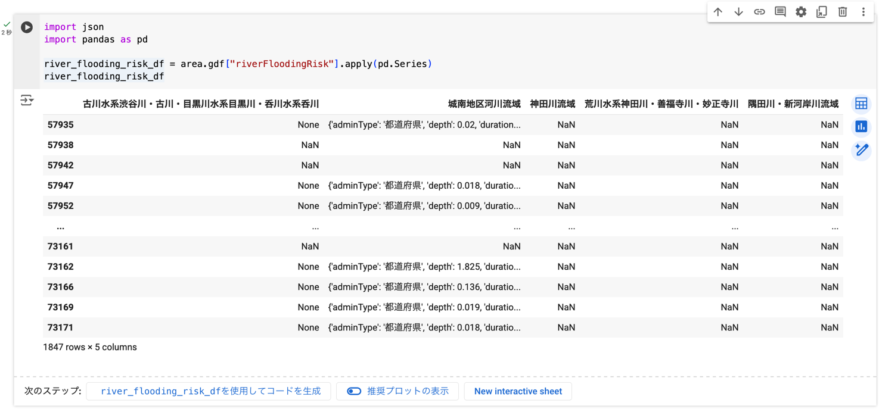
Task: Convert dataframe to interactive table
Action: 861,104
